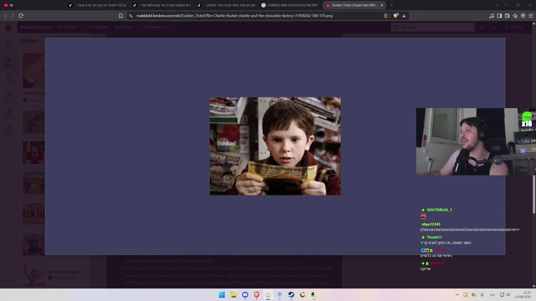Go forward in browser history

point(13,16)
